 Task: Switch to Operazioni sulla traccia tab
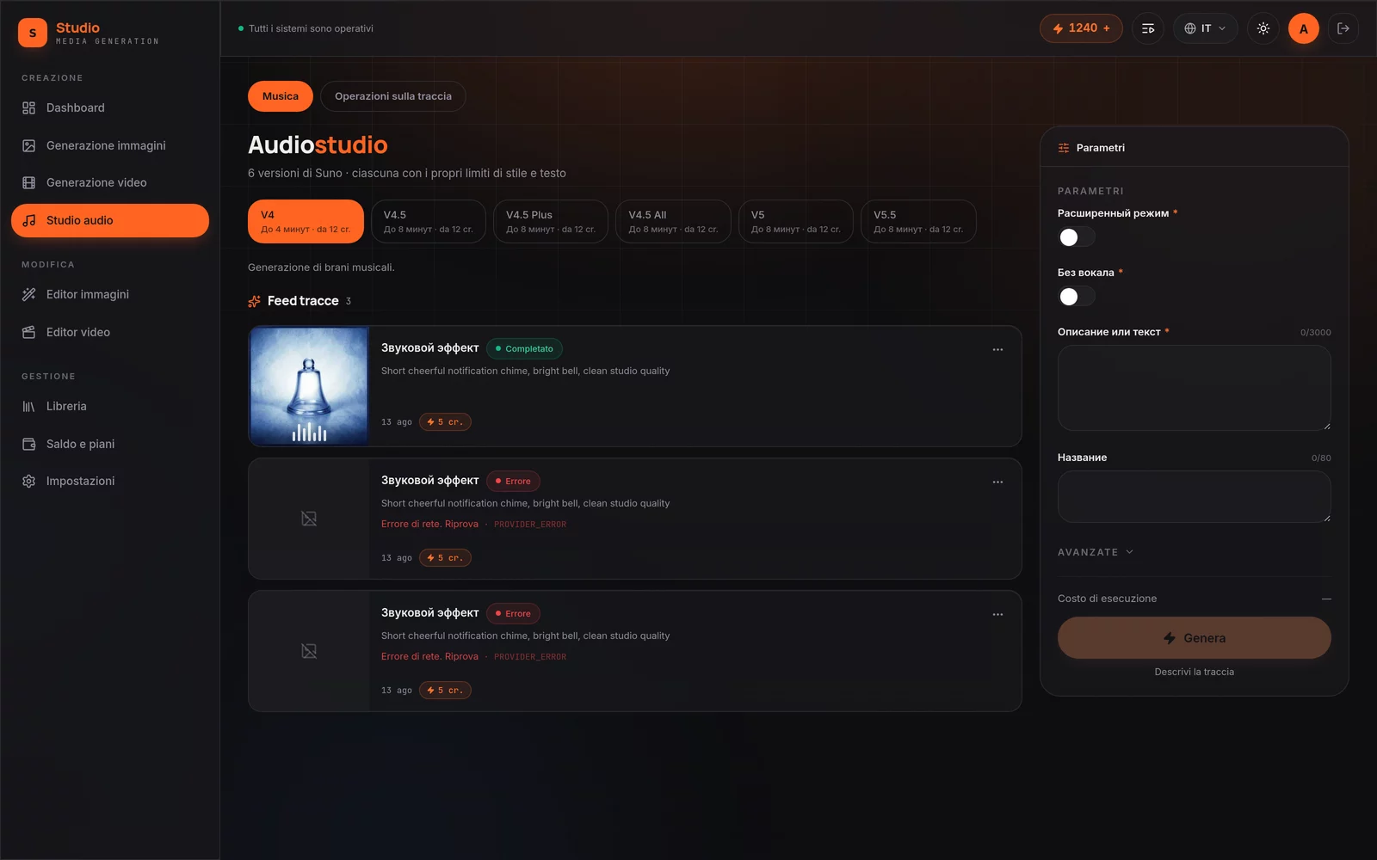click(x=393, y=96)
